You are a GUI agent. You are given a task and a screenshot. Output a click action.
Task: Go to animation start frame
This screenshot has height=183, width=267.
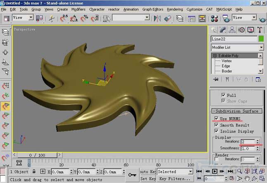click(x=199, y=171)
